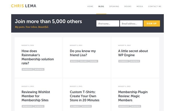The image size is (175, 111).
Task: Read the Do you know my friend Lisa post
Action: [x=83, y=53]
